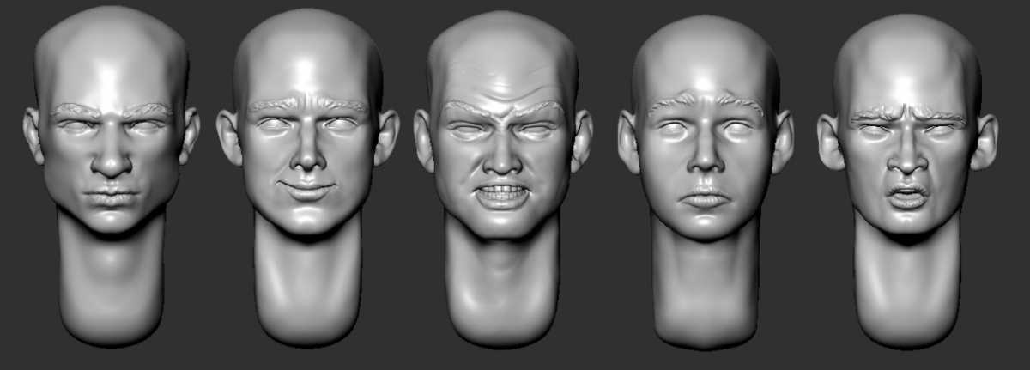Click the stern head's neck base
The image size is (1030, 370).
(x=112, y=318)
